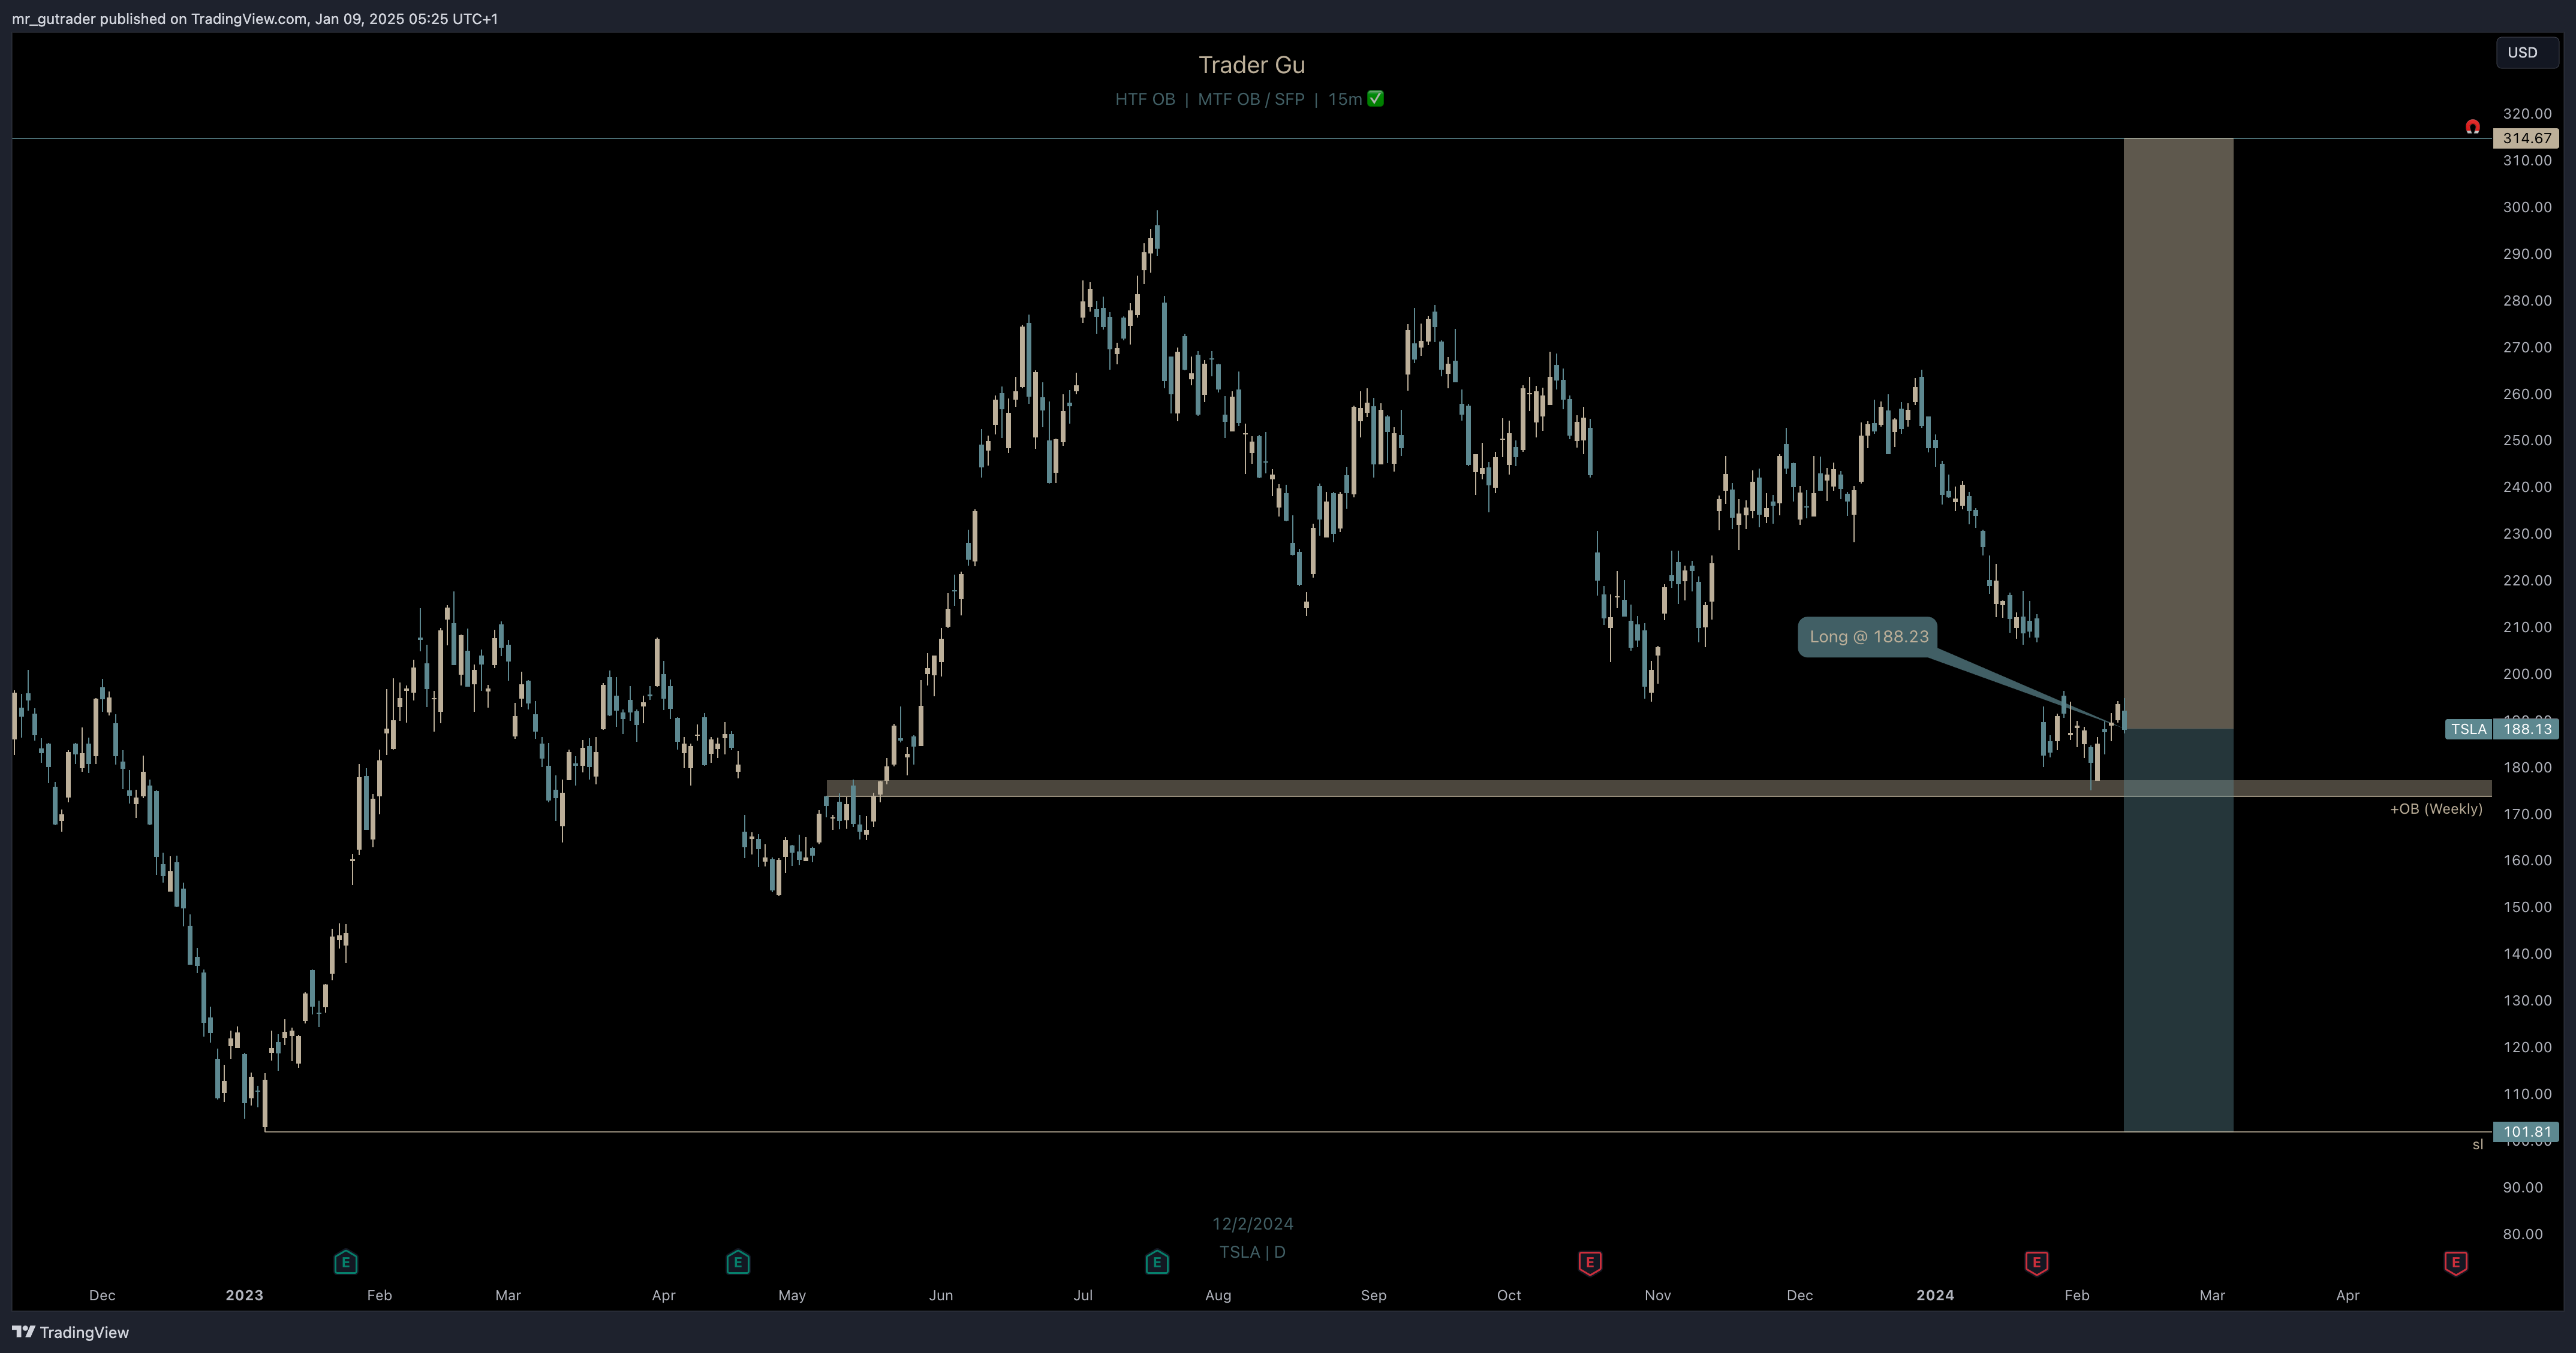The width and height of the screenshot is (2576, 1353).
Task: Select the 'Long @ 188.23' callout label
Action: [1868, 636]
